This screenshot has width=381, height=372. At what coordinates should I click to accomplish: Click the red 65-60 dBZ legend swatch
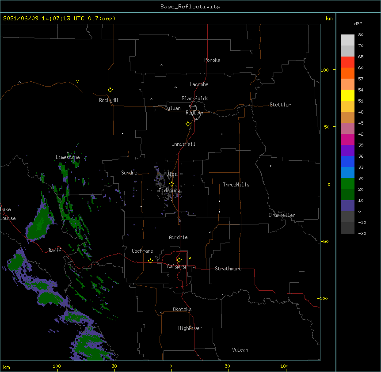[347, 62]
